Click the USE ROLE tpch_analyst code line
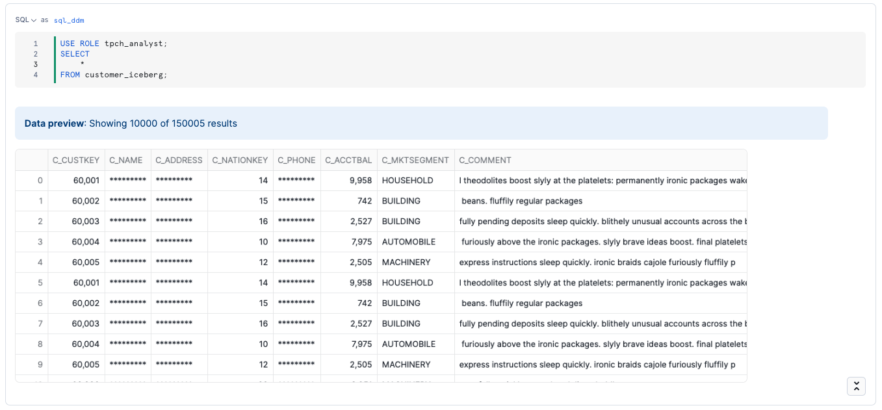This screenshot has height=410, width=882. [114, 44]
